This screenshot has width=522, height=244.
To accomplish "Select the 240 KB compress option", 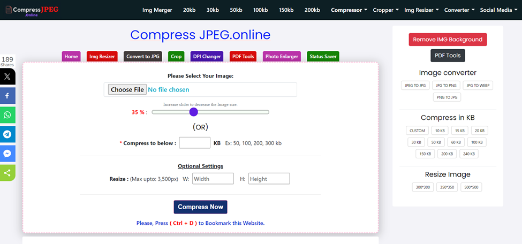I will [469, 154].
